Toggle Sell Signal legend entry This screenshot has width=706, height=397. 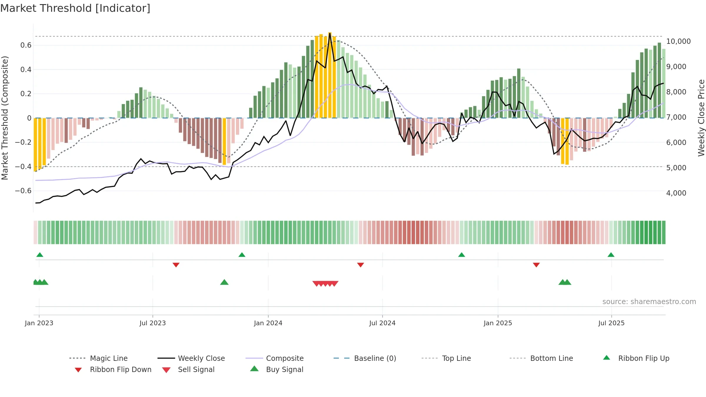point(188,369)
